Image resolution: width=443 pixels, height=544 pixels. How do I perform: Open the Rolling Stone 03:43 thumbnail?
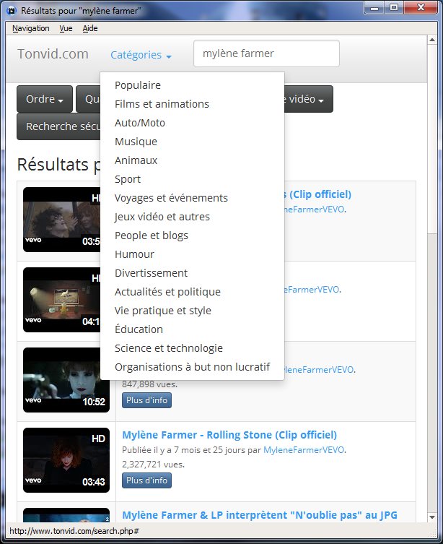[x=66, y=460]
